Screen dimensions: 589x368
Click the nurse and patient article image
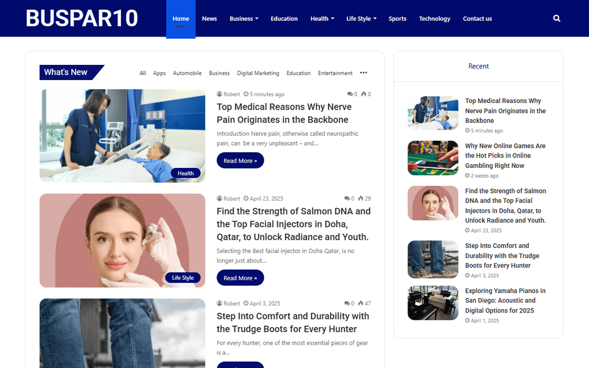point(123,136)
